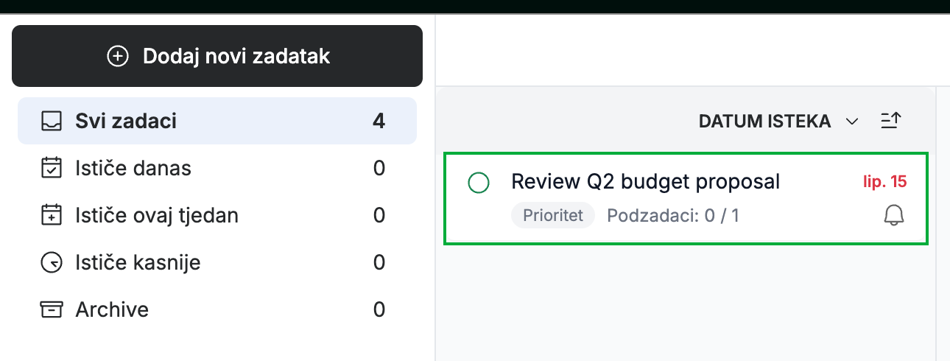The image size is (950, 361).
Task: Mark Review Q2 budget proposal as complete
Action: pyautogui.click(x=479, y=182)
